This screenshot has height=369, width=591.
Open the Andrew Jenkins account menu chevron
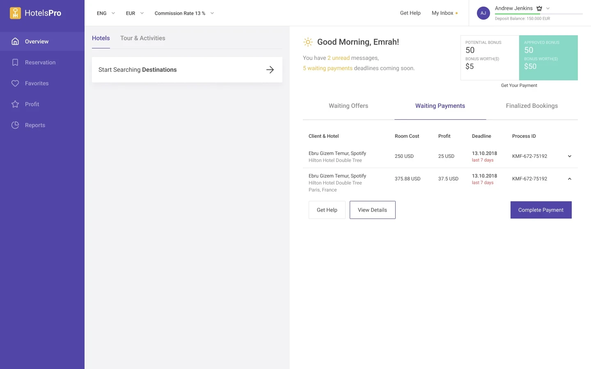(548, 8)
